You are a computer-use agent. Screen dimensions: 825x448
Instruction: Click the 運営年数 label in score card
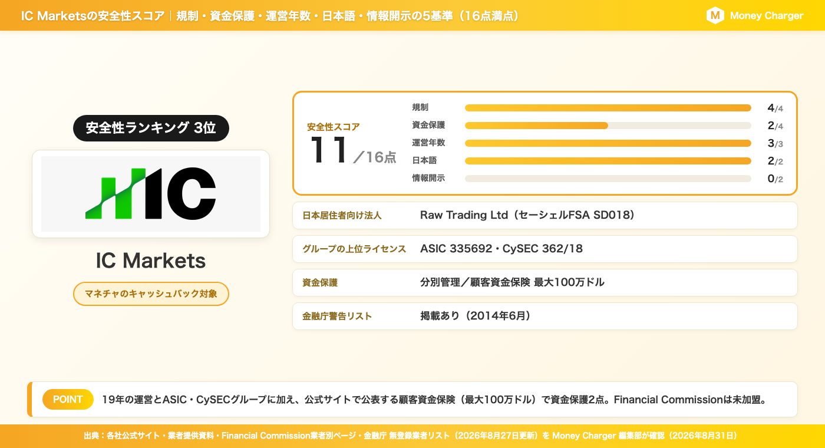(428, 143)
